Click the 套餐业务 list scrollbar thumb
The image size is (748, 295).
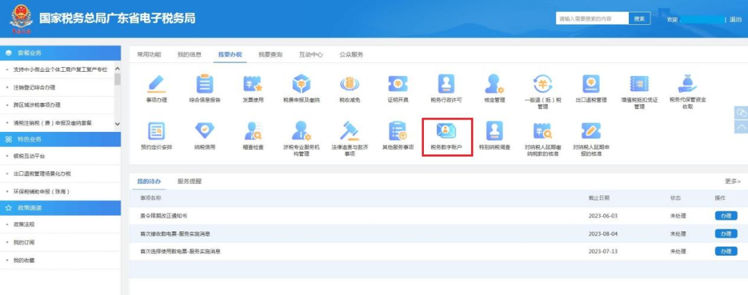pos(118,79)
